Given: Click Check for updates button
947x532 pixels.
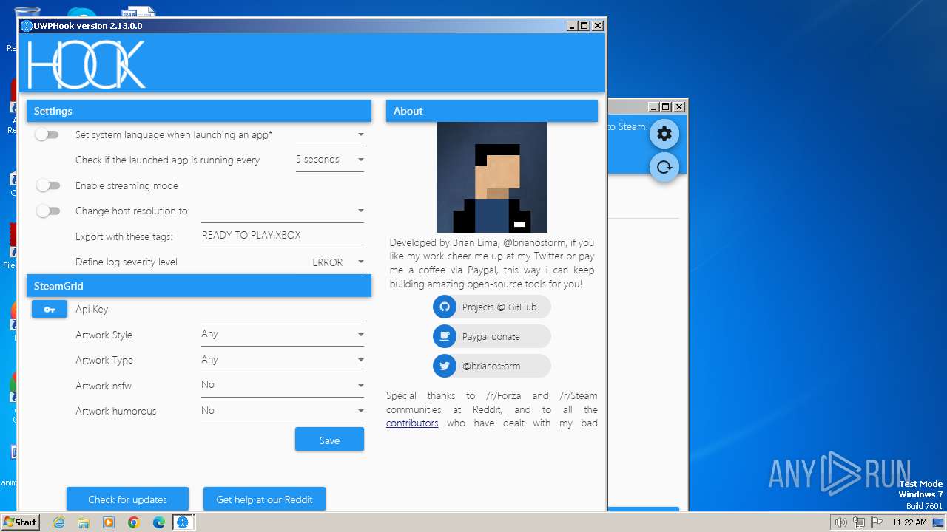Looking at the screenshot, I should [x=127, y=499].
